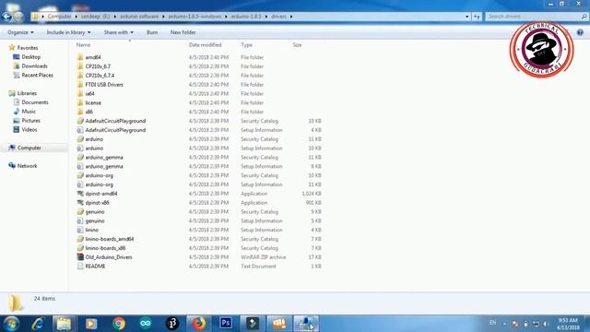Go to sandeep (E:) breadcrumb

coord(96,17)
